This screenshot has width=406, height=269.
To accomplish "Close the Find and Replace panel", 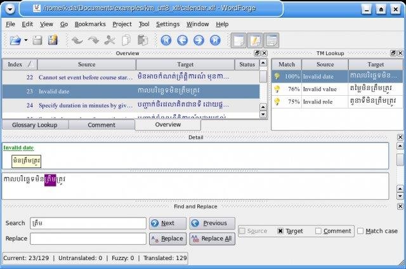I will click(400, 206).
